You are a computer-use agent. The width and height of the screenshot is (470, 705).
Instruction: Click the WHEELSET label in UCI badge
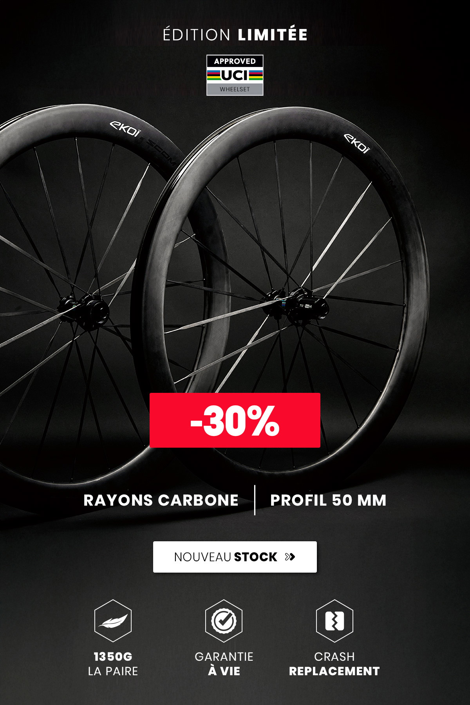click(x=235, y=89)
